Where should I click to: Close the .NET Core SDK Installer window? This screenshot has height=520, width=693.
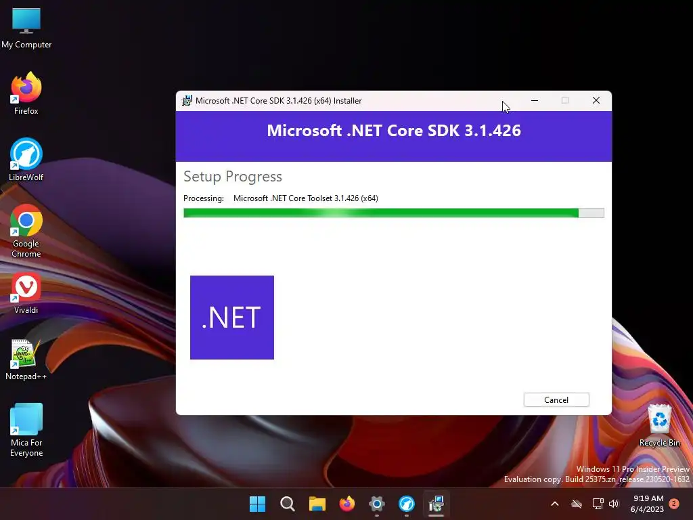click(596, 101)
